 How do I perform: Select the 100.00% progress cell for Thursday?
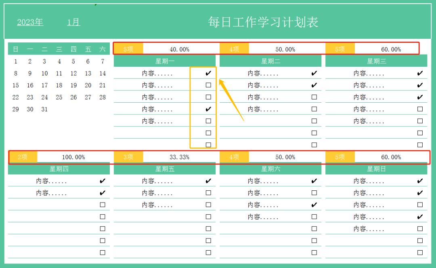pos(75,157)
